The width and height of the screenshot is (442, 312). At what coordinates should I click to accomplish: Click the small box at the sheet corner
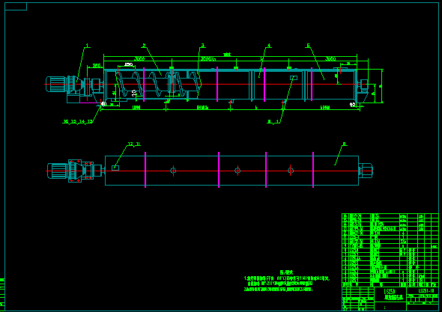(x=16, y=7)
